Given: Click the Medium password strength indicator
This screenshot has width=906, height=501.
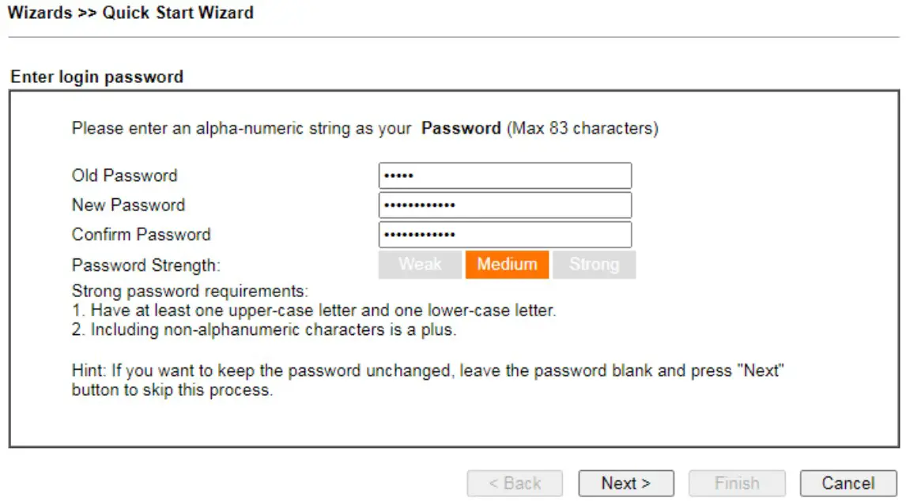Looking at the screenshot, I should tap(507, 265).
